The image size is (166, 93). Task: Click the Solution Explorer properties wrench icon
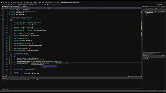pyautogui.click(x=160, y=8)
